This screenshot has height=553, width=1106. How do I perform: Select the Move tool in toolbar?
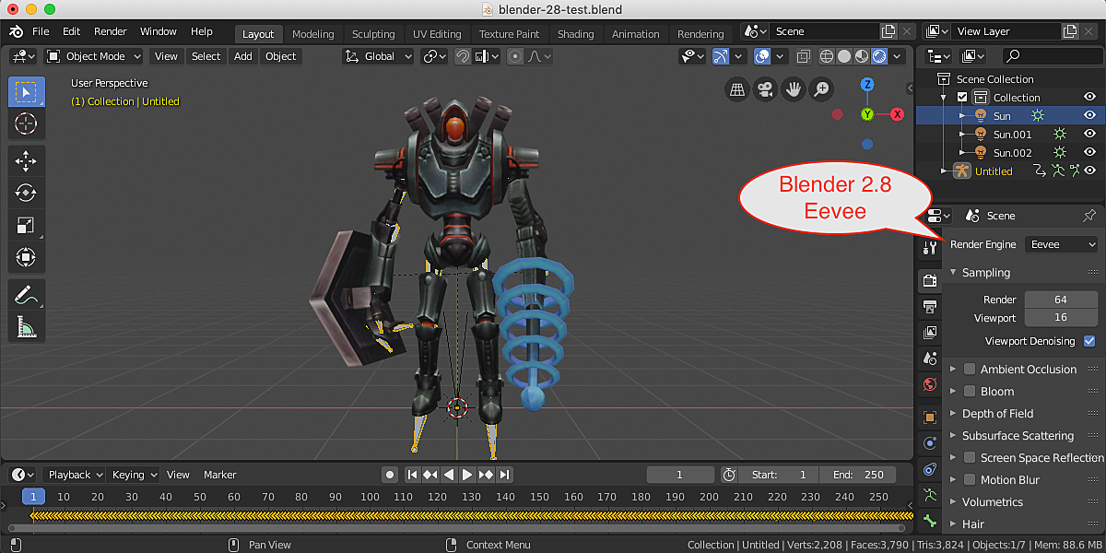coord(26,160)
